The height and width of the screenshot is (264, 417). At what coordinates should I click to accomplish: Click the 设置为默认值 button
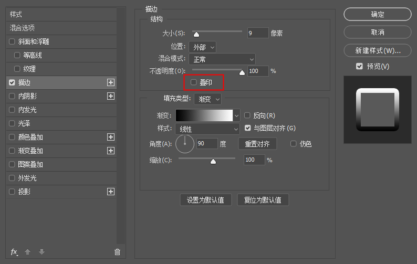(205, 199)
